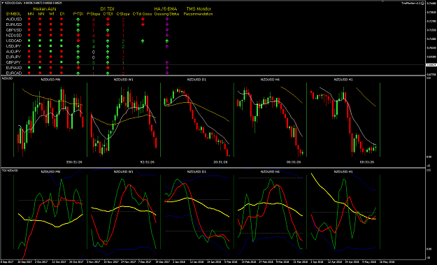Click the USDJPY row C-Slope value 2
The image size is (437, 265).
pyautogui.click(x=123, y=47)
